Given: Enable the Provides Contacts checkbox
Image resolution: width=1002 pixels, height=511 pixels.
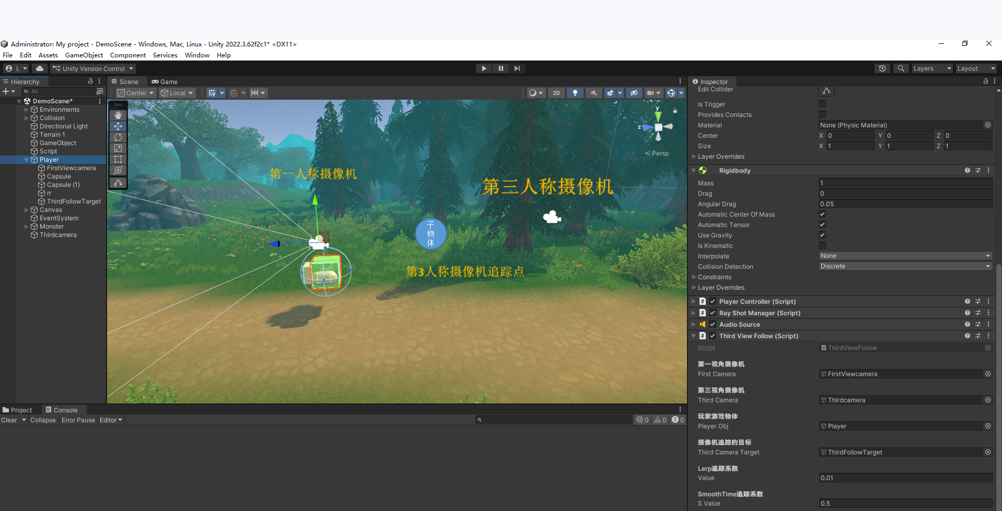Looking at the screenshot, I should pos(822,115).
